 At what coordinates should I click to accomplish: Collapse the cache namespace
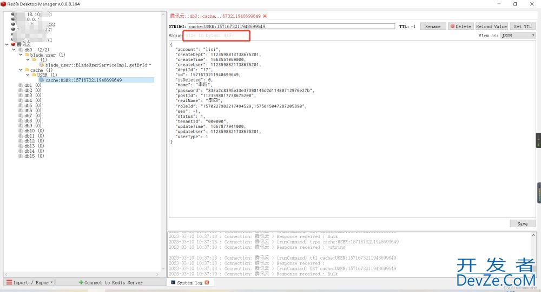click(21, 70)
